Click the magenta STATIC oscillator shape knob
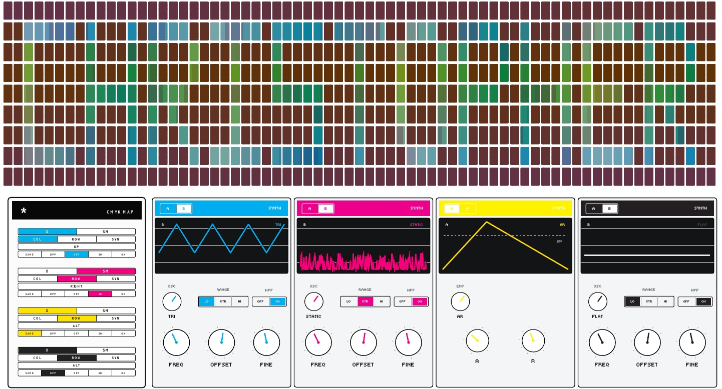Viewport: 722px width, 389px height. [x=314, y=301]
